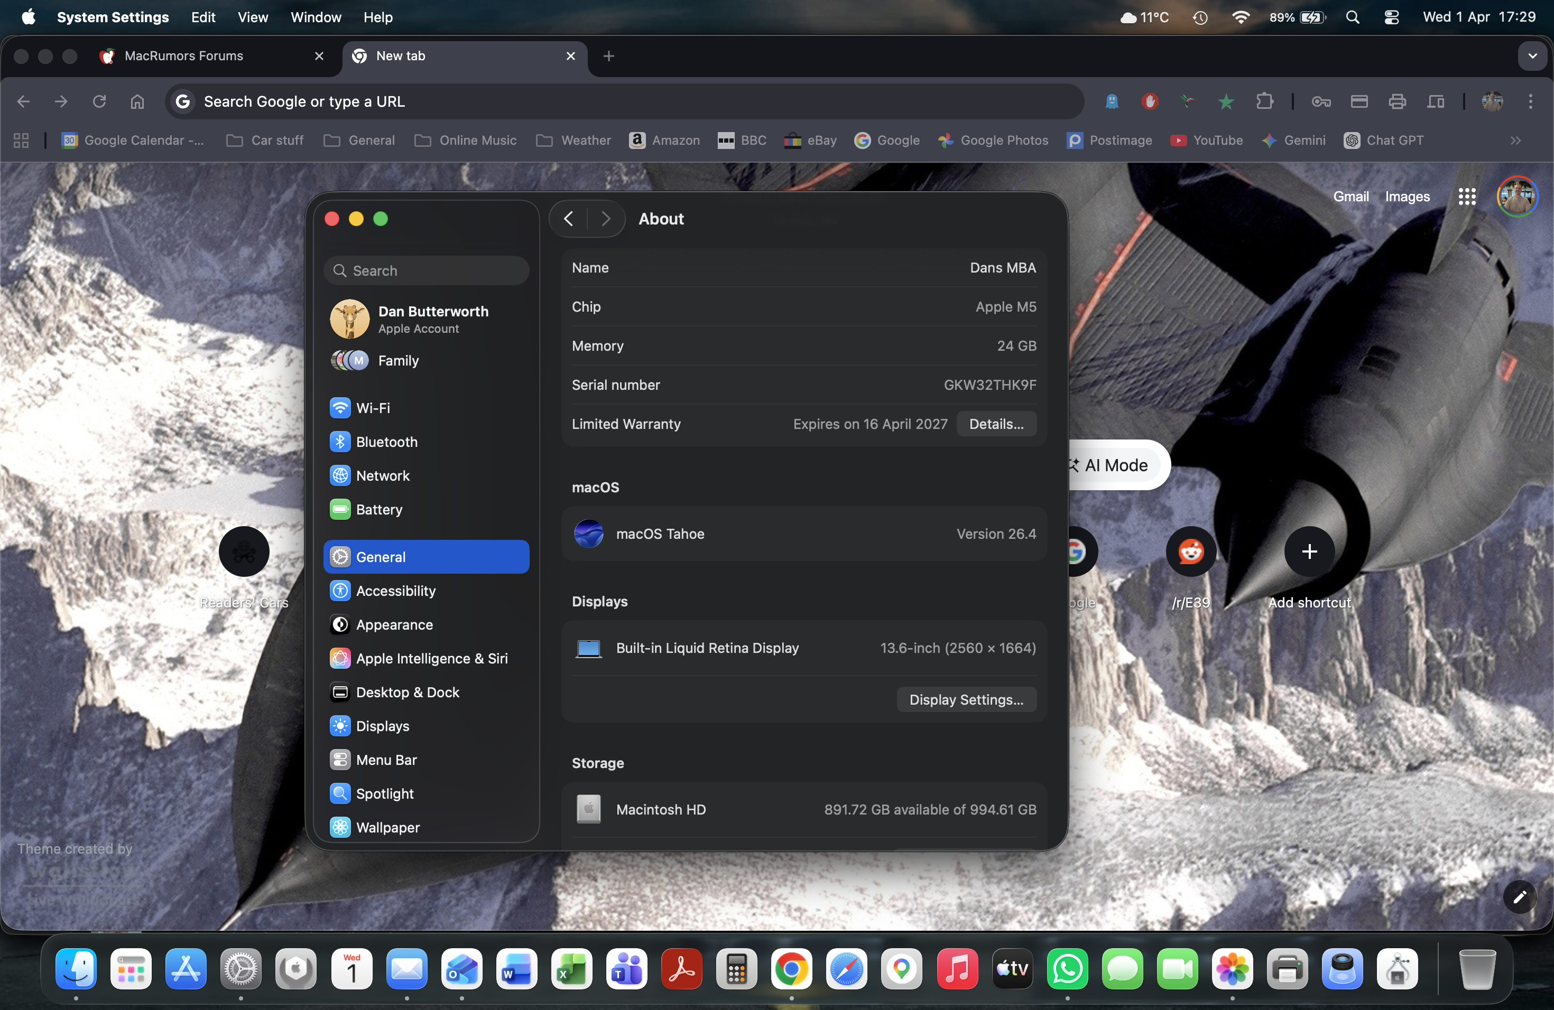Open Bluetooth settings in the sidebar
1554x1010 pixels.
[x=425, y=442]
